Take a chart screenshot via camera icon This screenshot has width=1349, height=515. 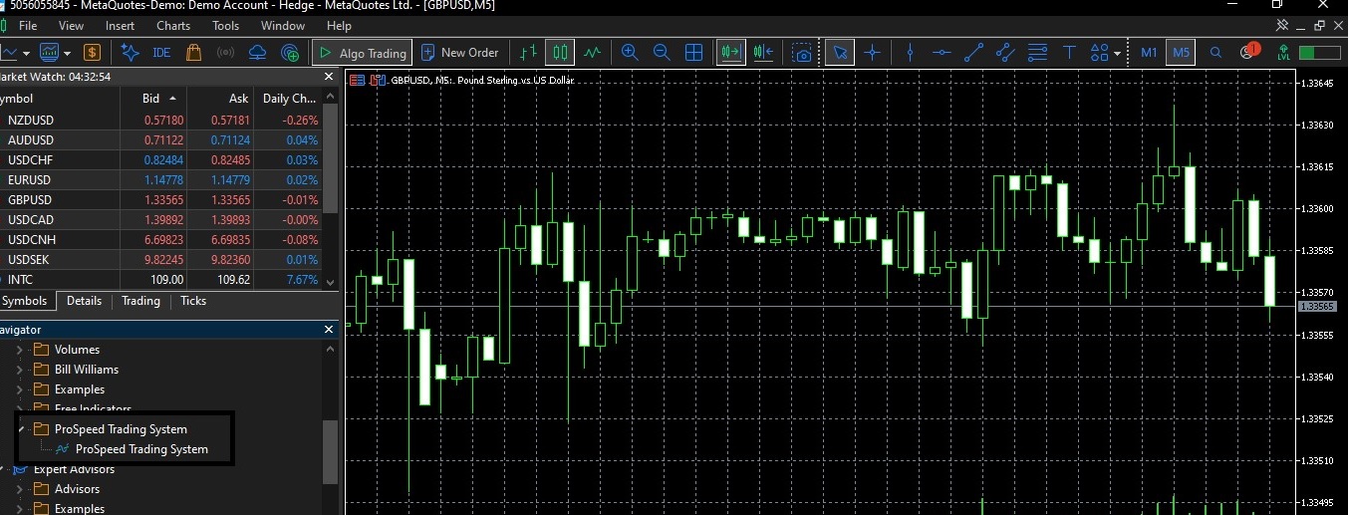click(x=802, y=53)
